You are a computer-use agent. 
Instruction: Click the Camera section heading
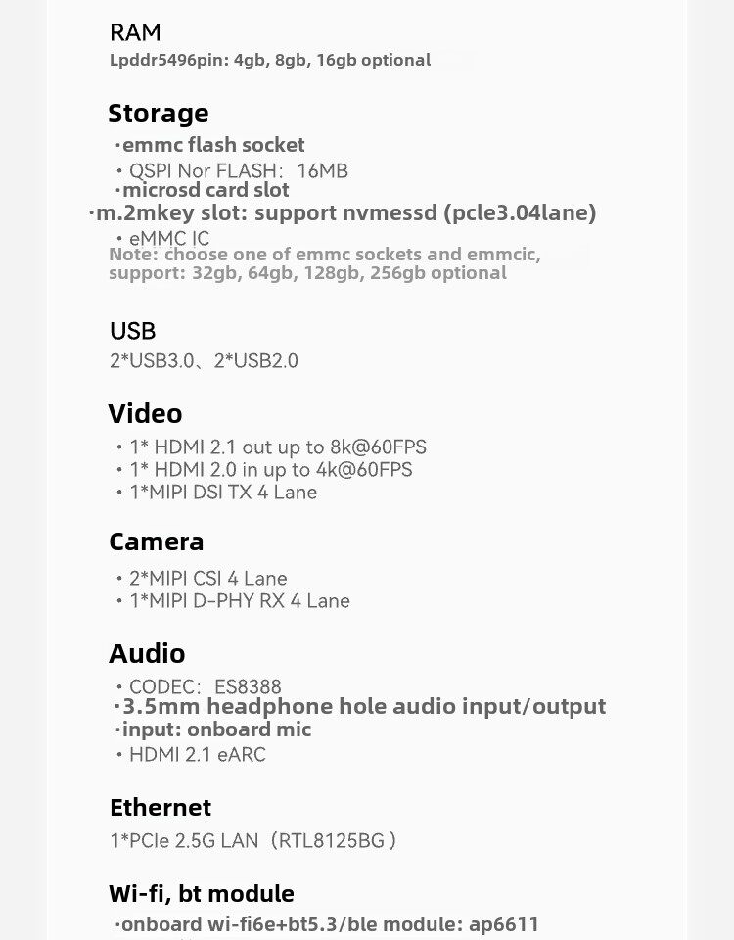157,542
